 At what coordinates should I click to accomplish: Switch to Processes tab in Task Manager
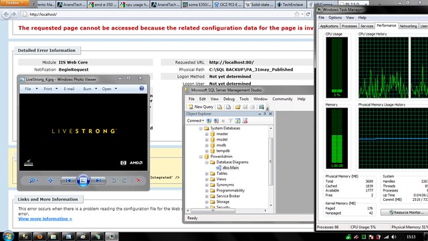[349, 26]
